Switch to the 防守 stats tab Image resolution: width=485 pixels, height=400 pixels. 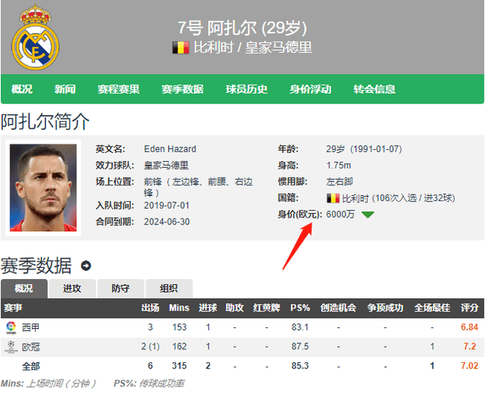pos(120,288)
